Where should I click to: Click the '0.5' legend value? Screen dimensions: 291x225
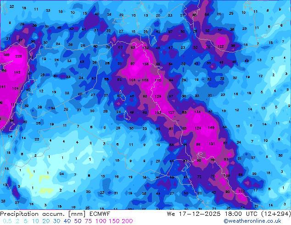[7, 221]
